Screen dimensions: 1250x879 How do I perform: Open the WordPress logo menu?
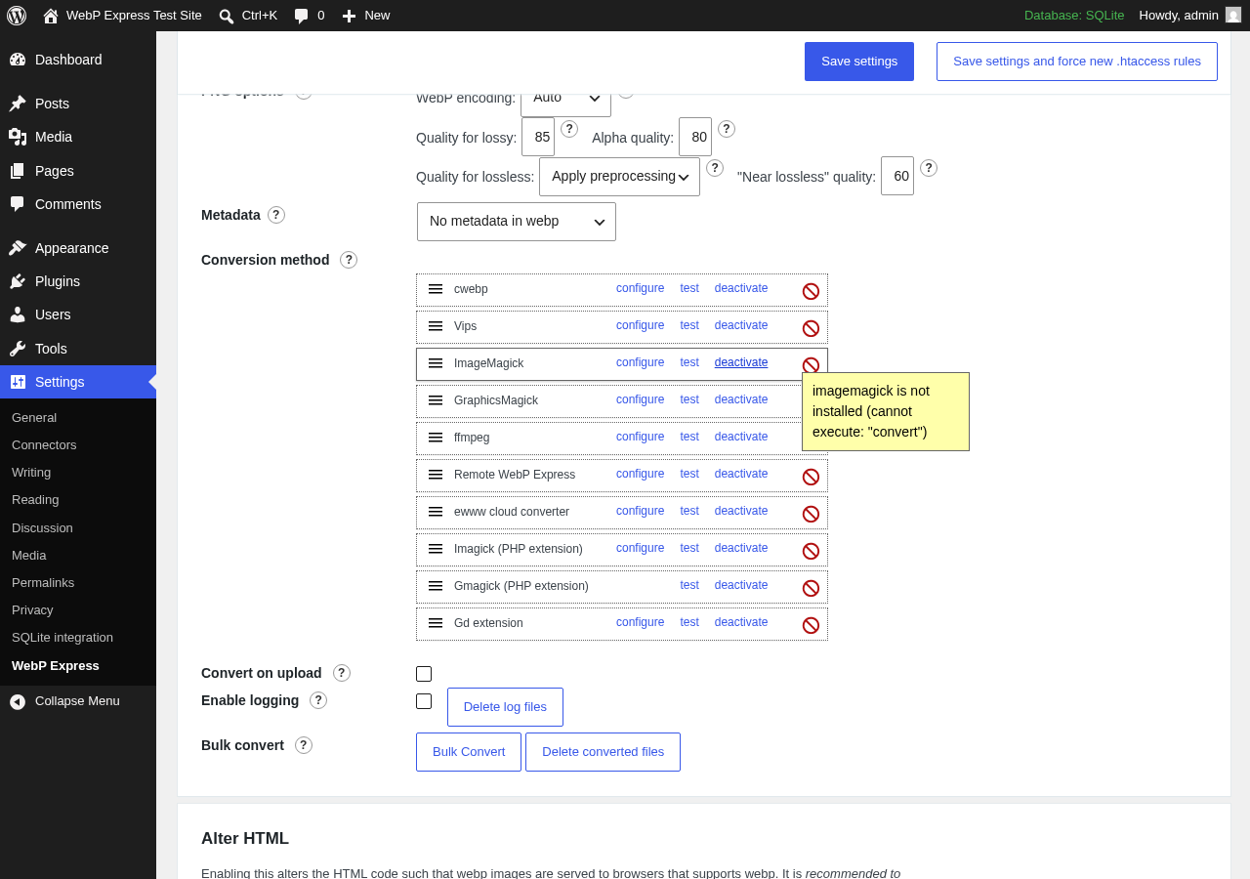[x=17, y=16]
